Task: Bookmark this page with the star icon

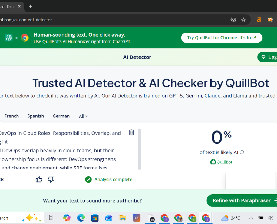Action: [x=243, y=20]
